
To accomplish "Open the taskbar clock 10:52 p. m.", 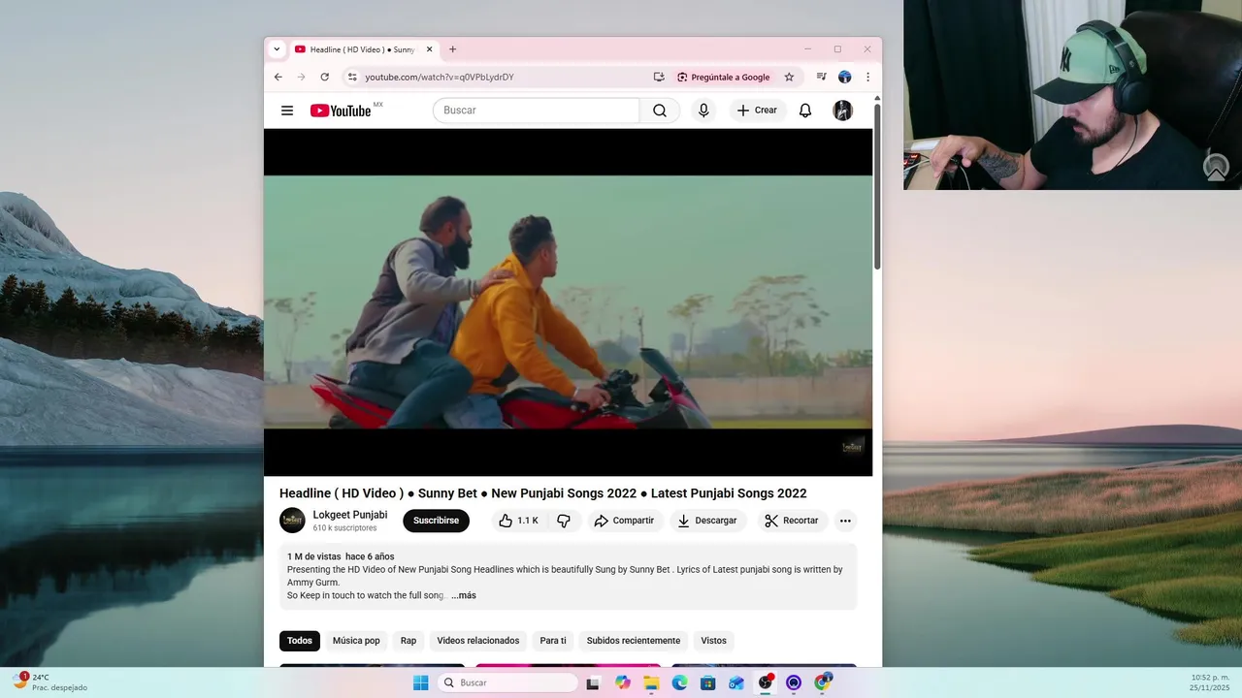I will coord(1210,682).
